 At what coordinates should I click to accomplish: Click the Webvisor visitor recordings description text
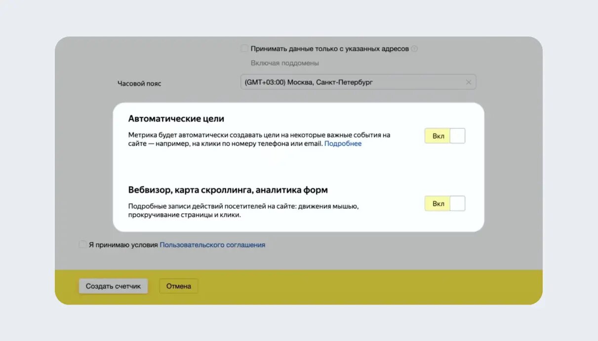[243, 211]
